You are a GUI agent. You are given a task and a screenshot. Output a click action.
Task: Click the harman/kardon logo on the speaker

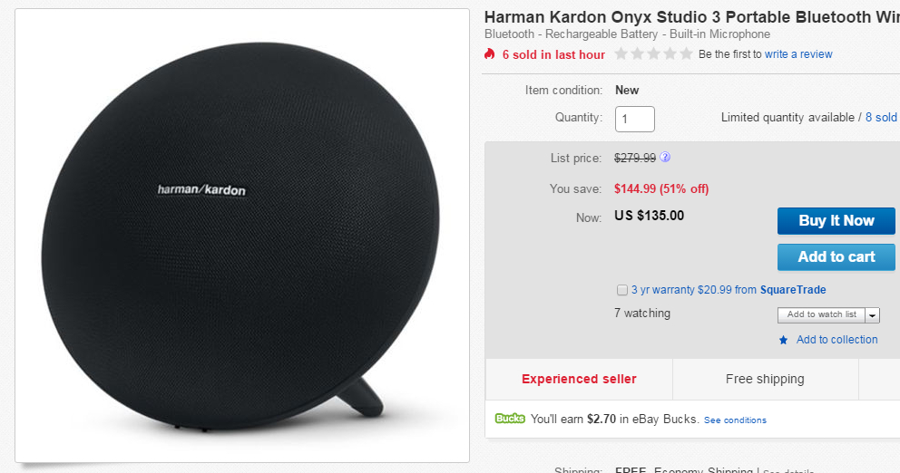pyautogui.click(x=201, y=189)
